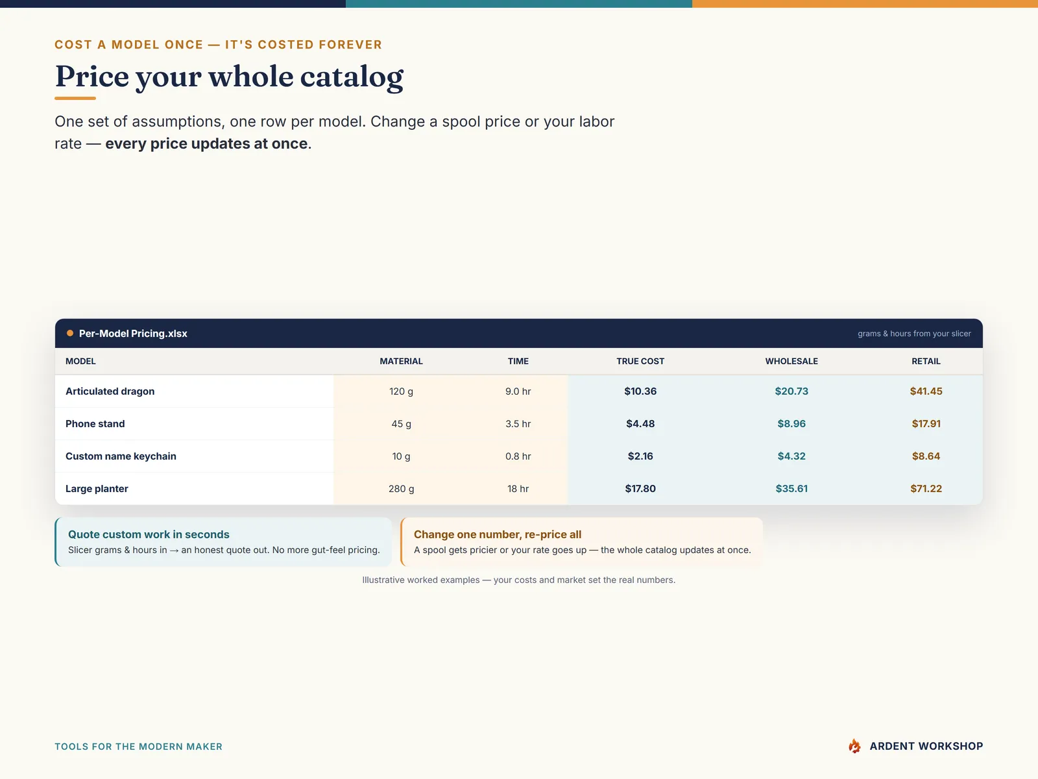
Task: Select the MATERIAL column header
Action: 401,361
